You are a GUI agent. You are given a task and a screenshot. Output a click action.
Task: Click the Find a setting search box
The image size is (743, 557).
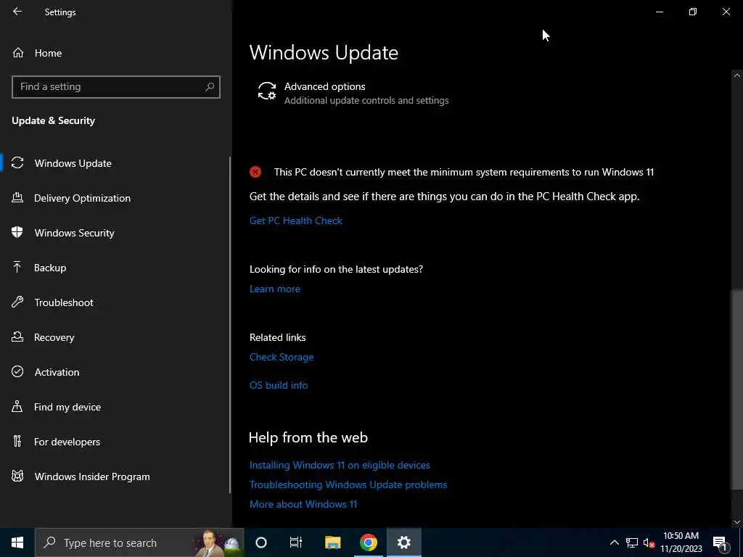(115, 87)
